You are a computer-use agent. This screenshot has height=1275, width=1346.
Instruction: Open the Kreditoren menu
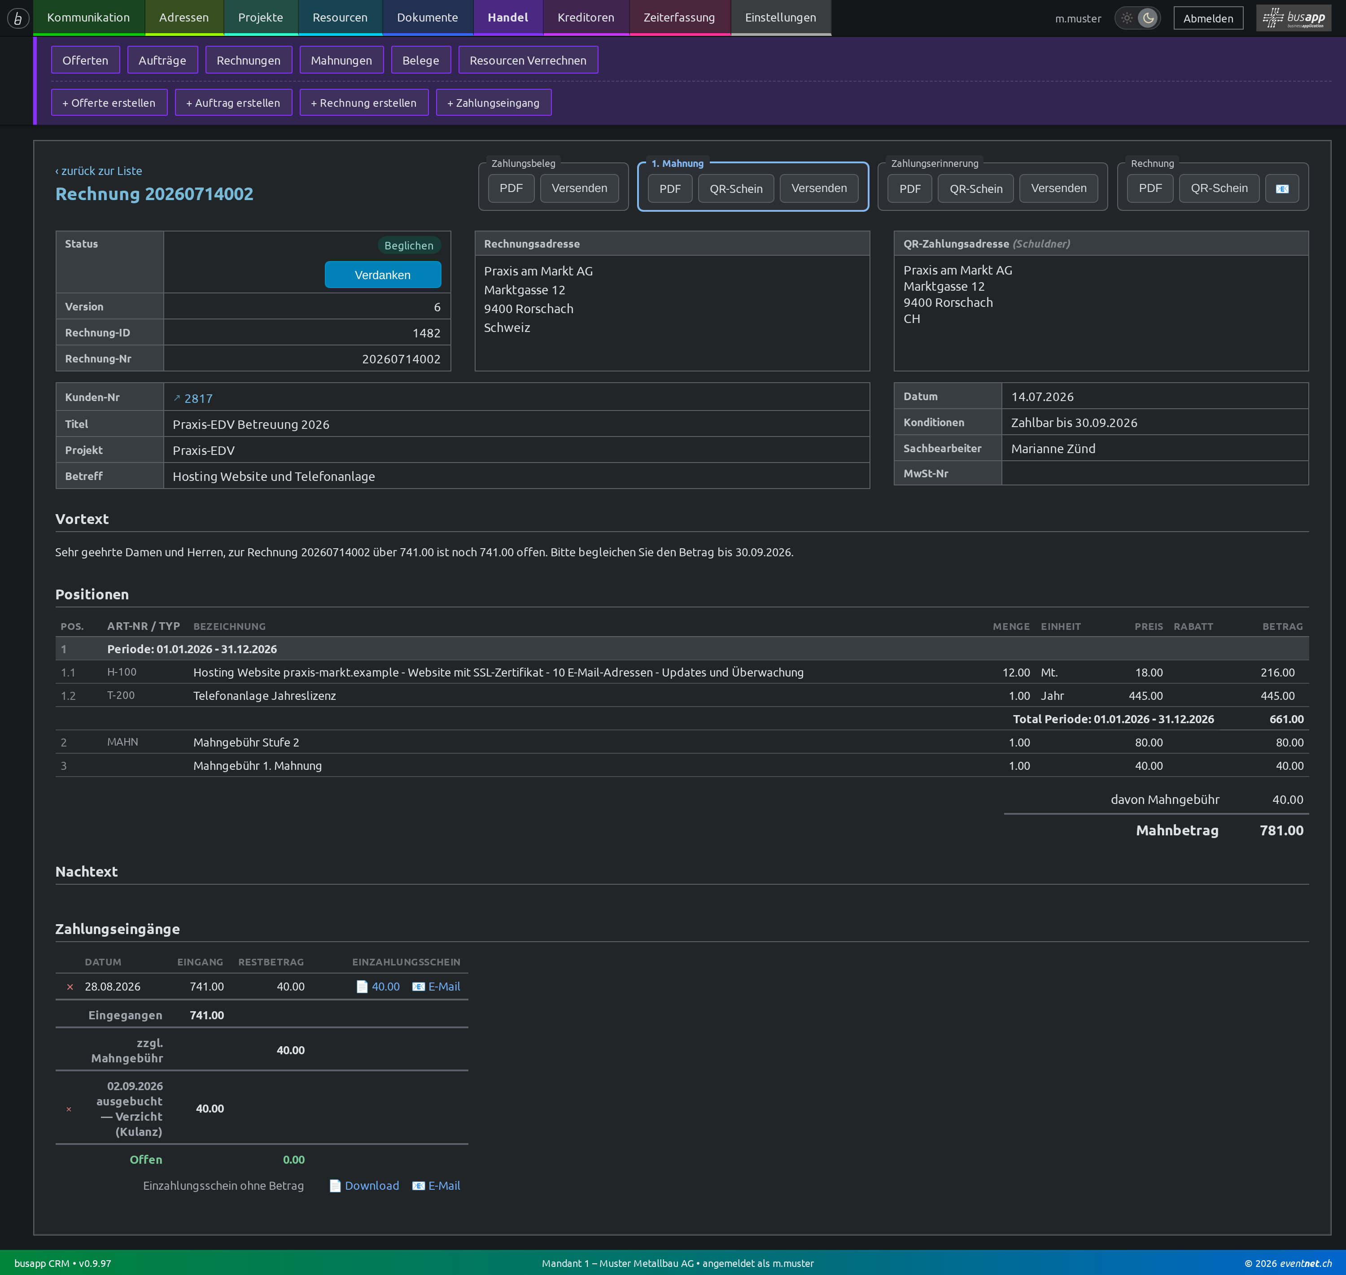(586, 17)
